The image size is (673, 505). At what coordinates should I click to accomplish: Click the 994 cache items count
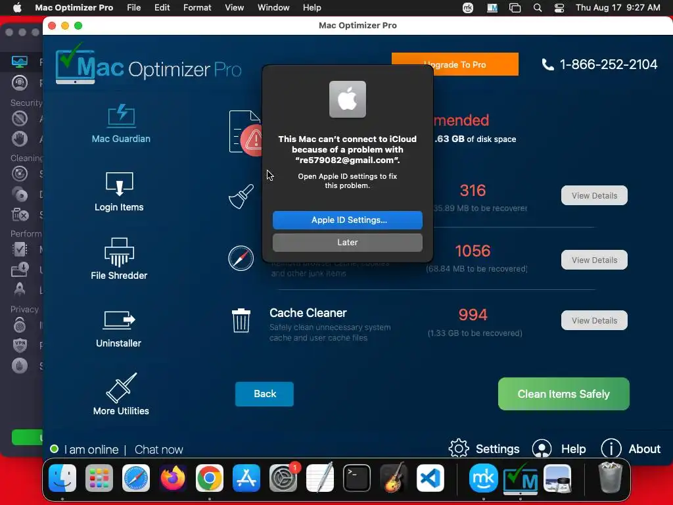(473, 315)
